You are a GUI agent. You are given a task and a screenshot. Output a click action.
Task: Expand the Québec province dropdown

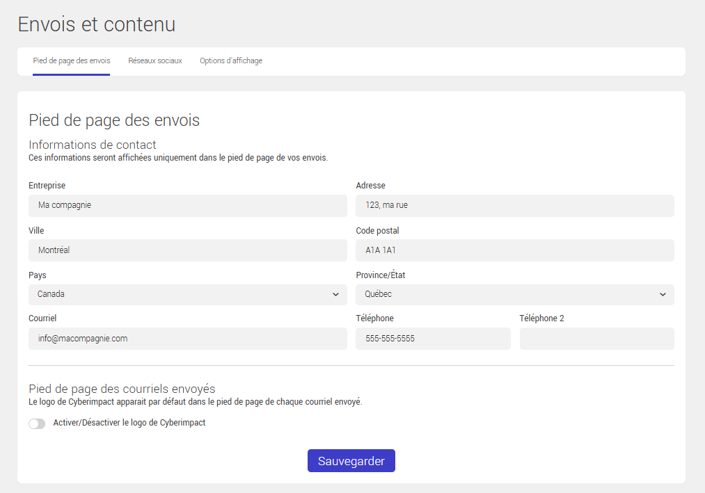click(514, 294)
